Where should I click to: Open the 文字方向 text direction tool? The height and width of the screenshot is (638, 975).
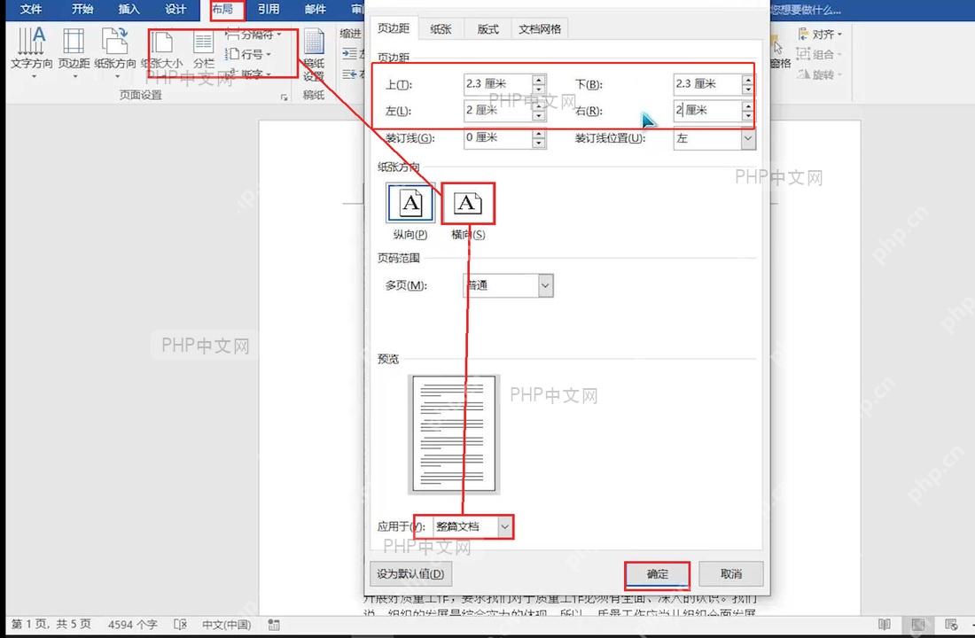(32, 52)
